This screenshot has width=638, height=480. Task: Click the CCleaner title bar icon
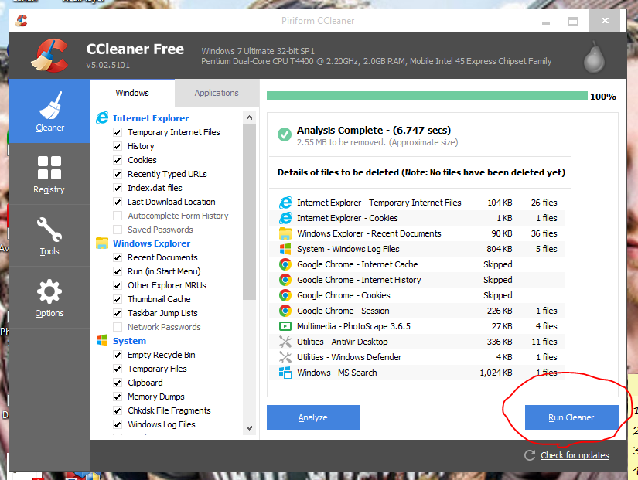point(21,20)
